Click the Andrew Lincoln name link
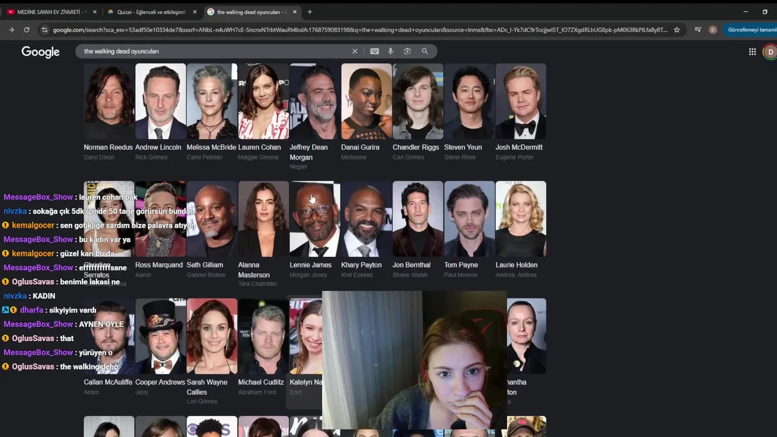 tap(158, 147)
